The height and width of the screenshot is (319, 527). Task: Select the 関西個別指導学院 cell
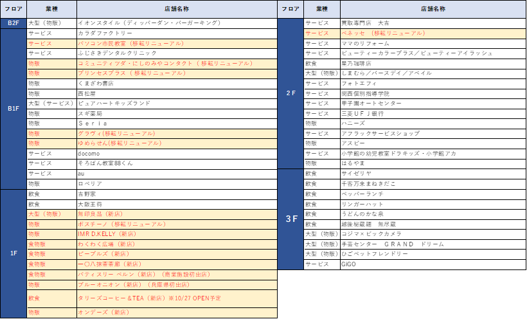pos(433,93)
